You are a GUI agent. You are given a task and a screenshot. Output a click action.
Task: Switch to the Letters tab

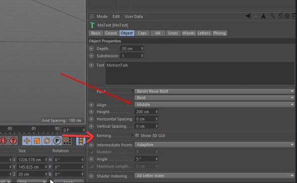point(204,33)
